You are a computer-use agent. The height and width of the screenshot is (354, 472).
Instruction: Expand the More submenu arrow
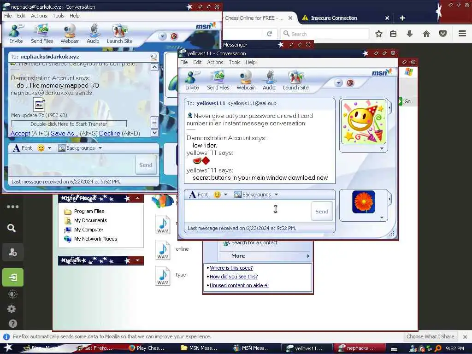pos(308,256)
